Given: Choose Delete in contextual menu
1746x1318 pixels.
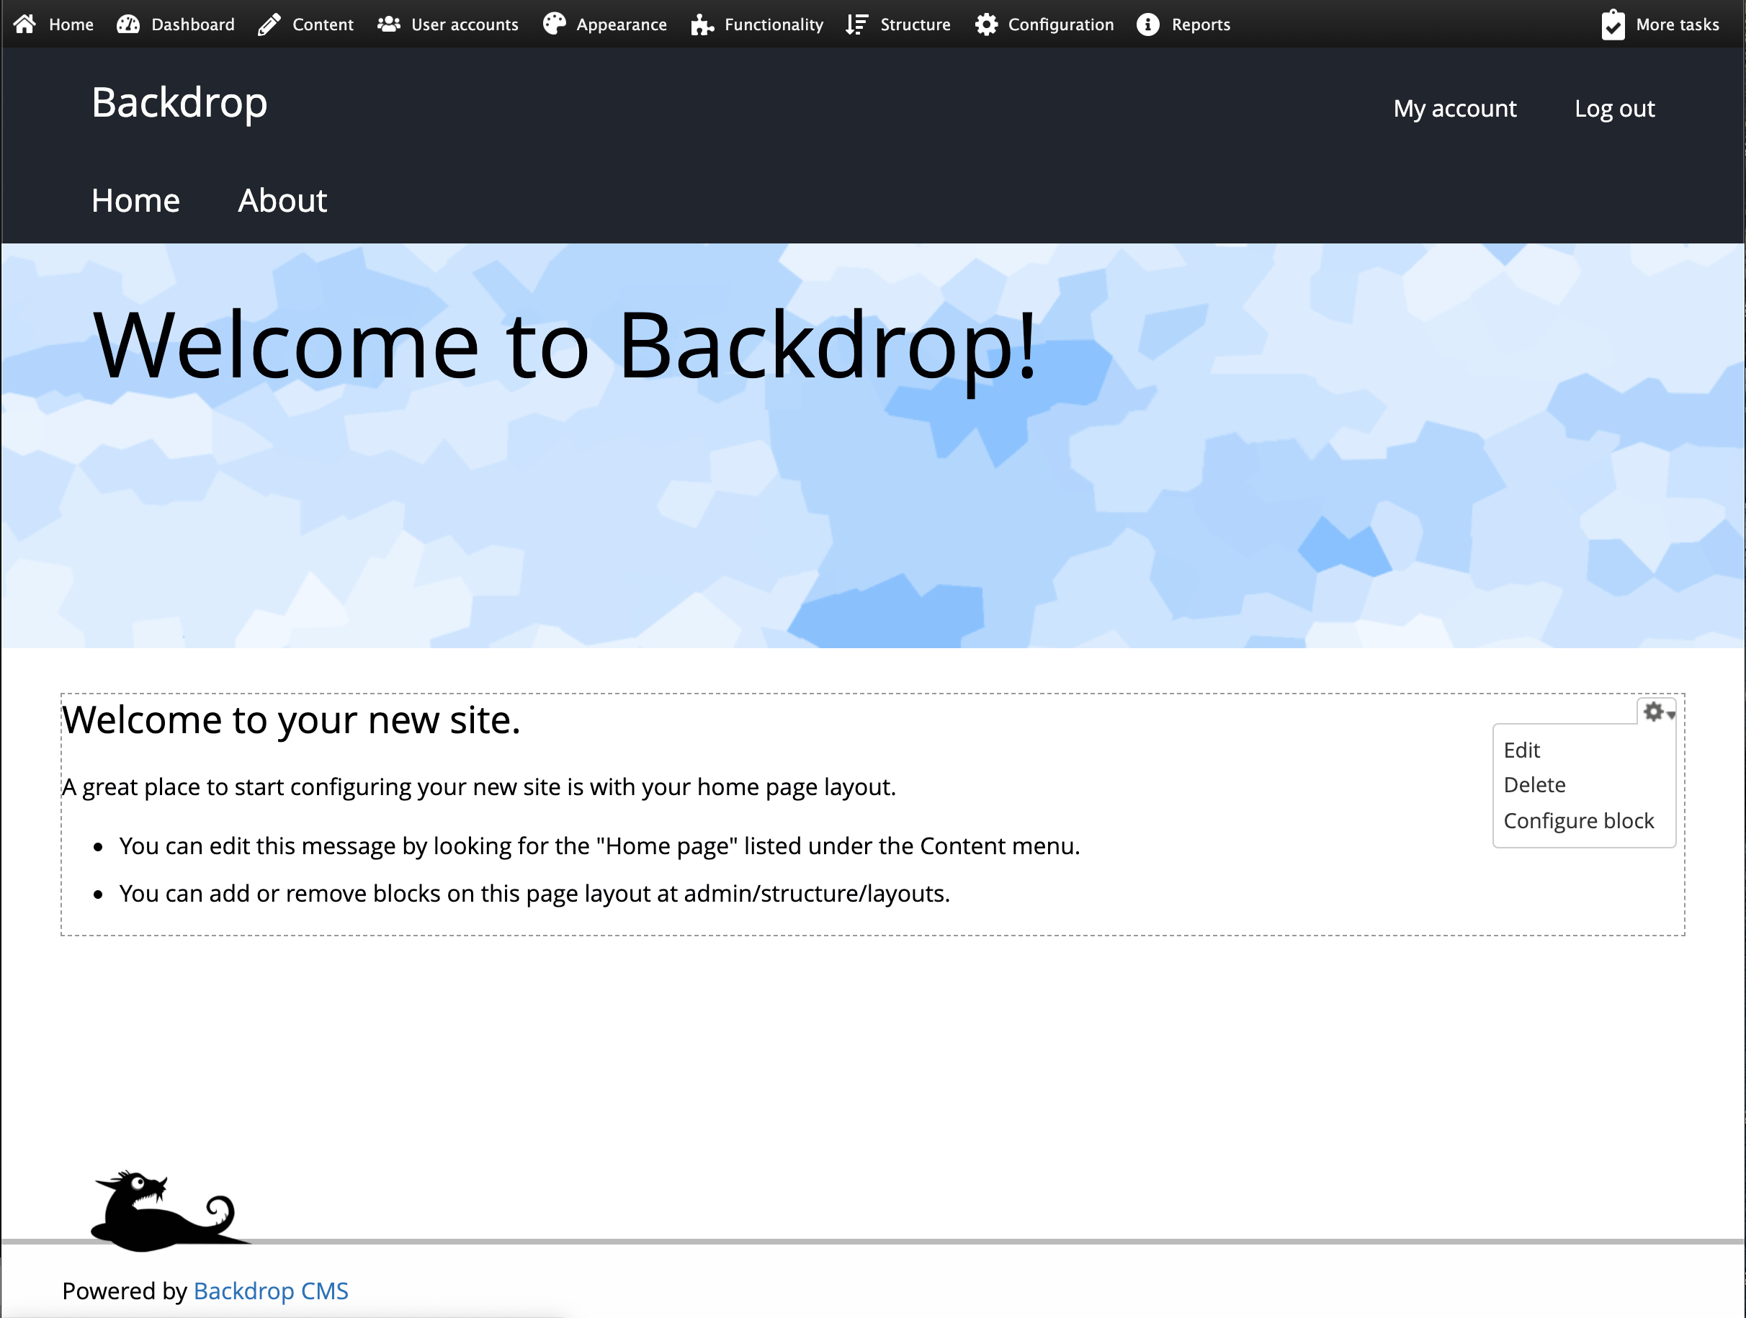Looking at the screenshot, I should [1534, 784].
